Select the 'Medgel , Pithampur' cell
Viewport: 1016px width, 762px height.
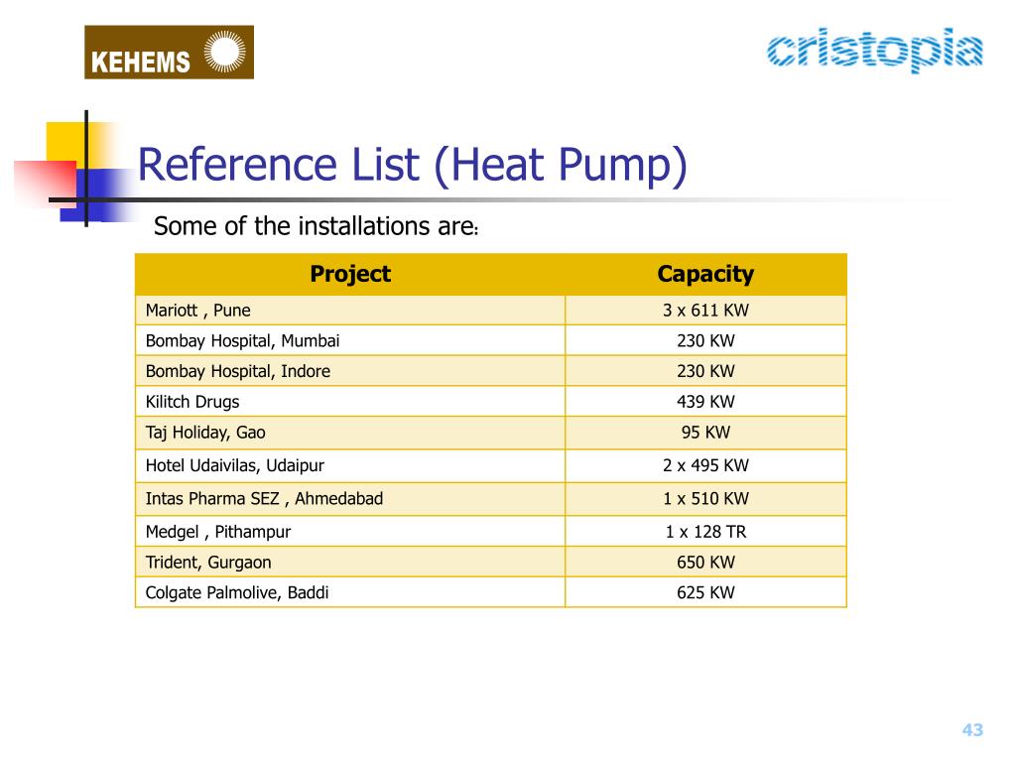coord(350,532)
